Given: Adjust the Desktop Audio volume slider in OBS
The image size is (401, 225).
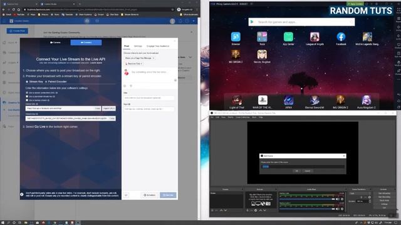Looking at the screenshot, I should point(307,199).
